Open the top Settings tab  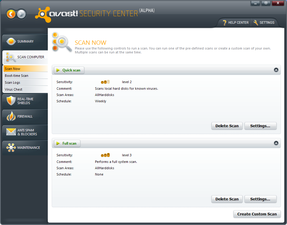point(264,23)
